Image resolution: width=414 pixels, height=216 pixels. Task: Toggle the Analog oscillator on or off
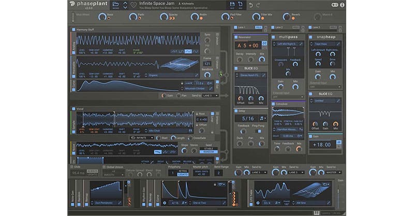pos(73,52)
